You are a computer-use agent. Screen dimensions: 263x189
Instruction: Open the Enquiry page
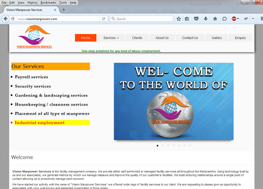coord(240,38)
